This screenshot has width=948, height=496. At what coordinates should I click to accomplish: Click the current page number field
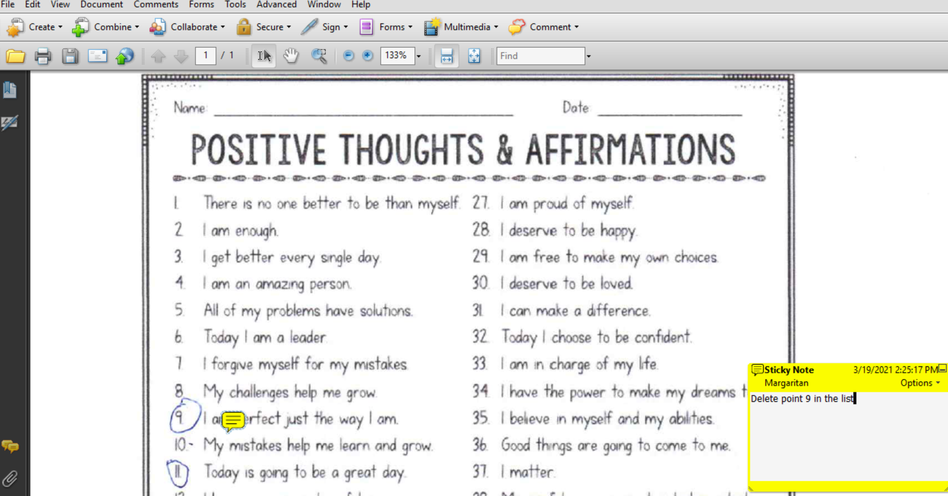(x=206, y=56)
